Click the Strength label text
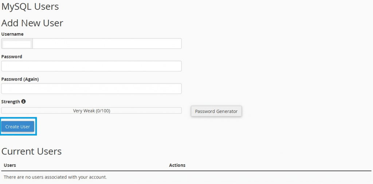The height and width of the screenshot is (184, 373). (x=11, y=102)
